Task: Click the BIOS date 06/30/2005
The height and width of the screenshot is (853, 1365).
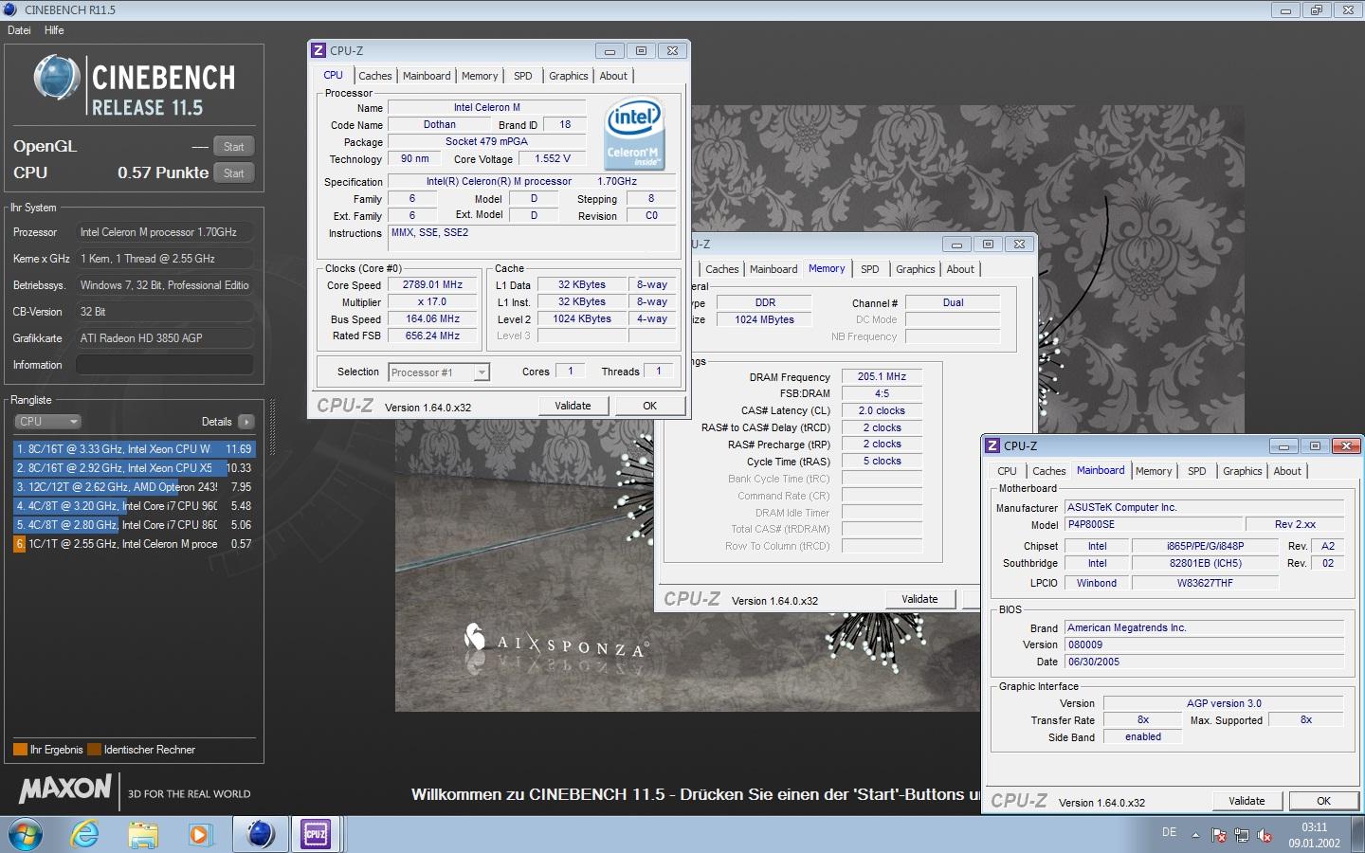Action: tap(1204, 662)
